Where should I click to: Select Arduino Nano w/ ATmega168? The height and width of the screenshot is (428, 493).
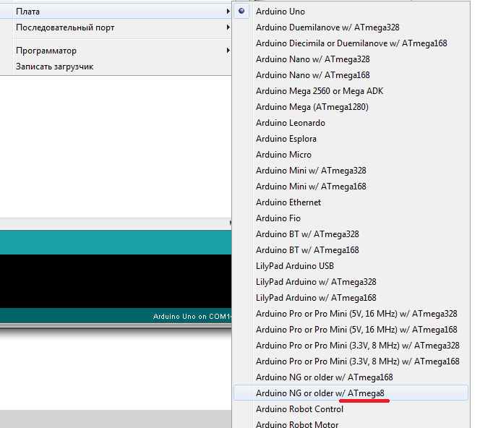click(351, 75)
